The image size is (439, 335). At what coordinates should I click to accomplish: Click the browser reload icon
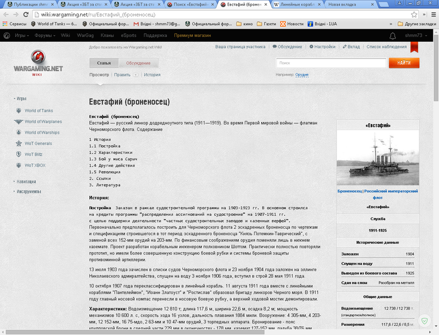pyautogui.click(x=26, y=15)
